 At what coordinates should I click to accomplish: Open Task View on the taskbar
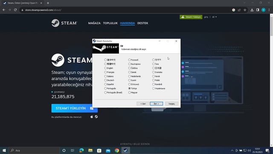click(x=73, y=150)
